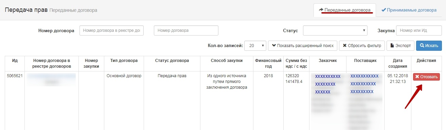Click the Дата создания column header
The width and height of the screenshot is (446, 130).
pos(397,63)
